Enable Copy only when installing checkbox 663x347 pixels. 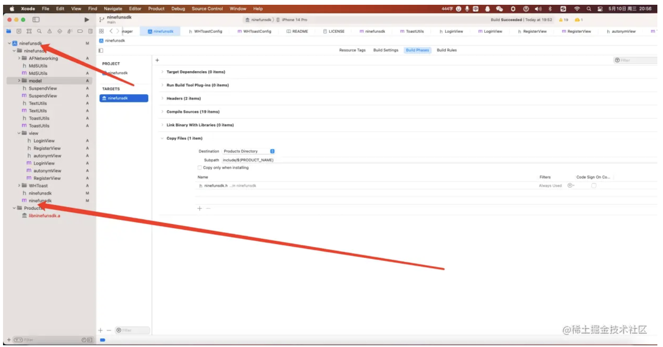click(x=200, y=167)
